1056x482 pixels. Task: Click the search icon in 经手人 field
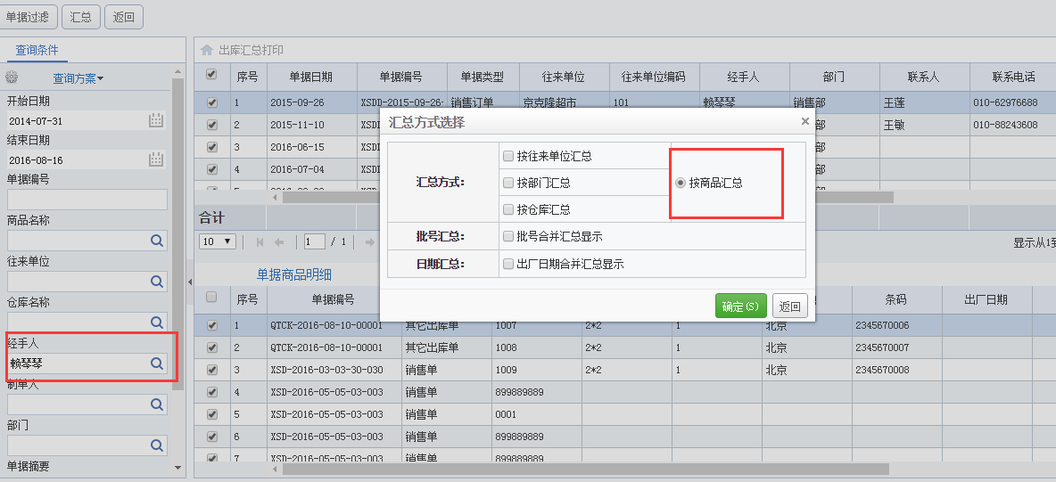[x=157, y=364]
